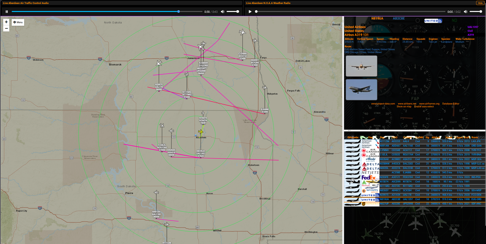
Task: Select N991AN registration in table
Action: 384,146
